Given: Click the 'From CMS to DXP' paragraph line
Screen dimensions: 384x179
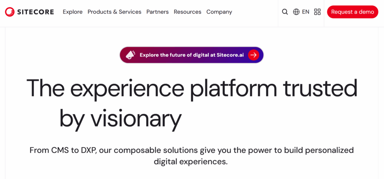Looking at the screenshot, I should tap(192, 150).
